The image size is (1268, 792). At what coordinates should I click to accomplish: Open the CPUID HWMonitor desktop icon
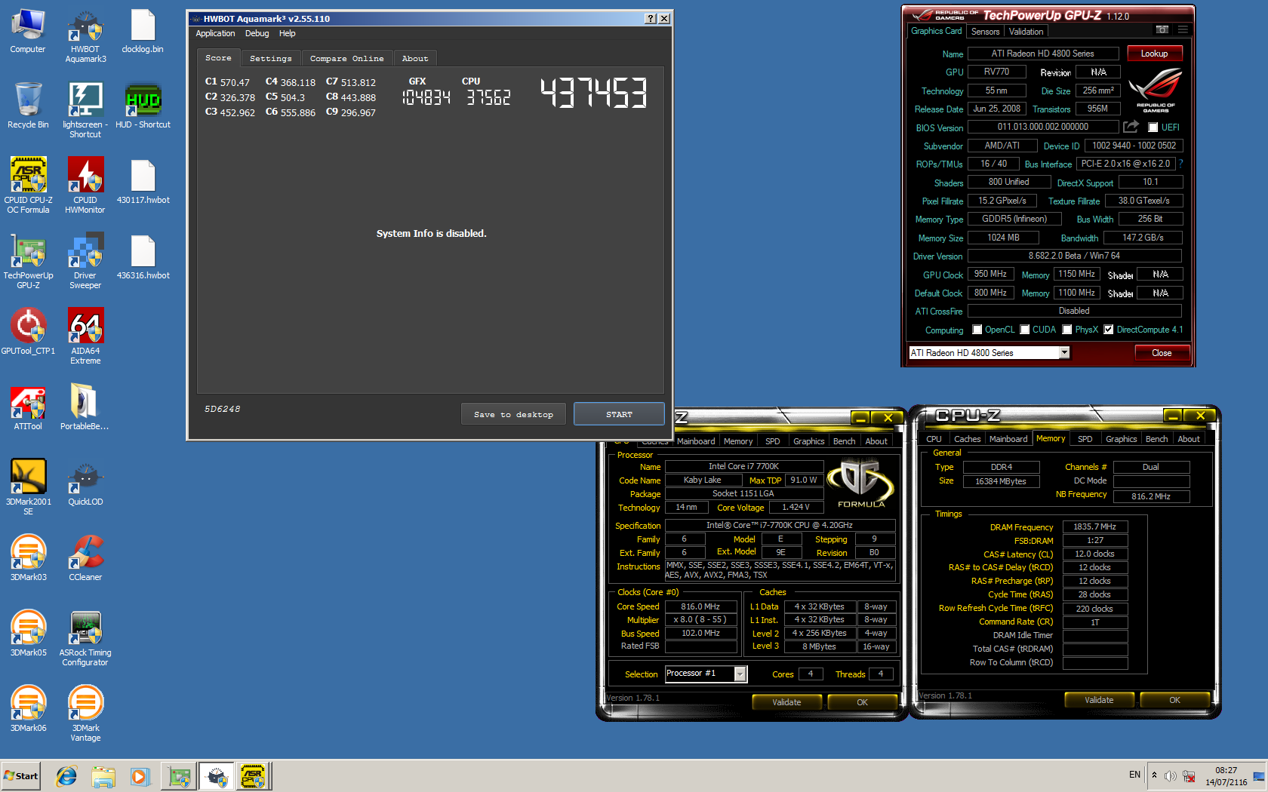85,186
